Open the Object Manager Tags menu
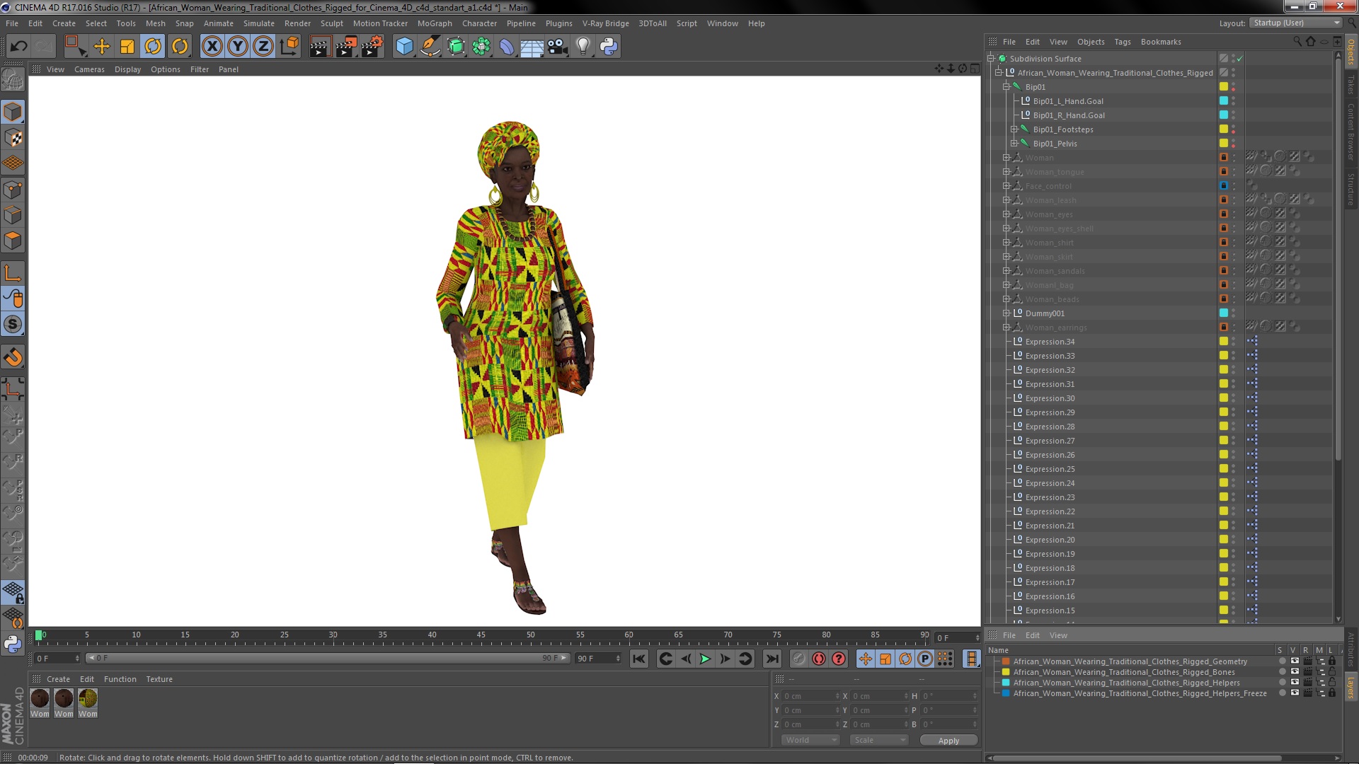 pos(1123,42)
